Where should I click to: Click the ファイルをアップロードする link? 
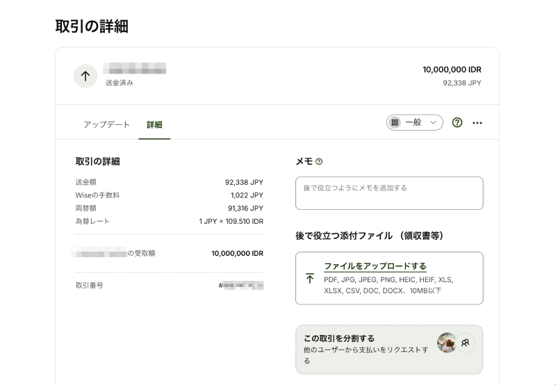[375, 266]
